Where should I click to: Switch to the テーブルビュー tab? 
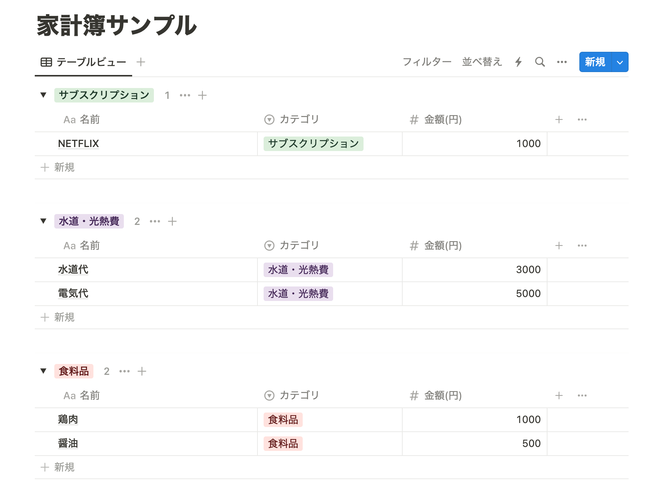pyautogui.click(x=91, y=62)
